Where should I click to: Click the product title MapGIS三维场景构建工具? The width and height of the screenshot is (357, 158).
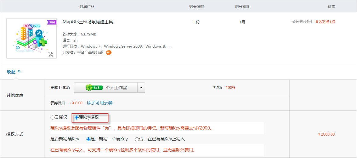point(88,22)
